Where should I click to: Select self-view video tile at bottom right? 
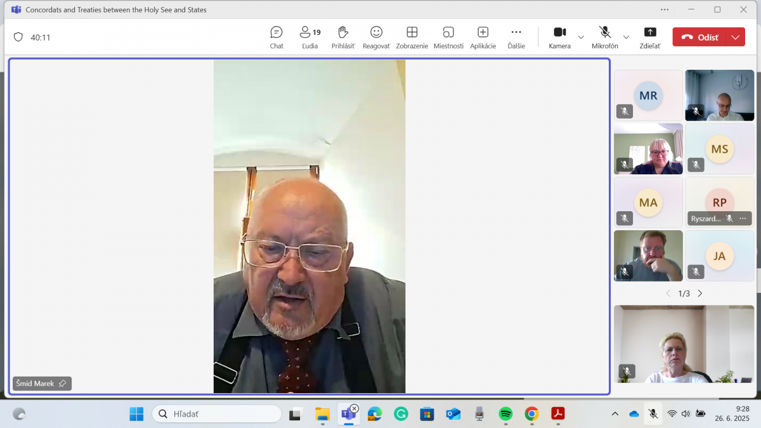pos(684,344)
